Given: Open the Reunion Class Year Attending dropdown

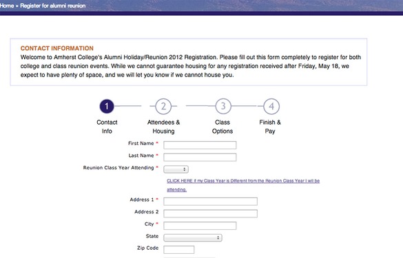Looking at the screenshot, I should pos(176,169).
